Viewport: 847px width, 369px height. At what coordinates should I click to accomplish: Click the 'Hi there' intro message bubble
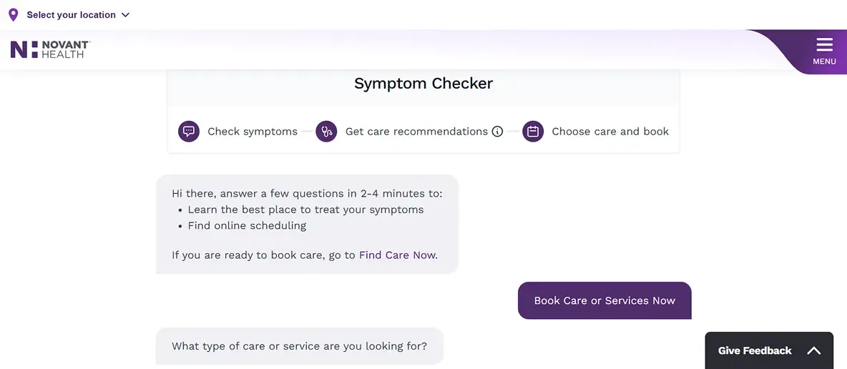(x=307, y=224)
